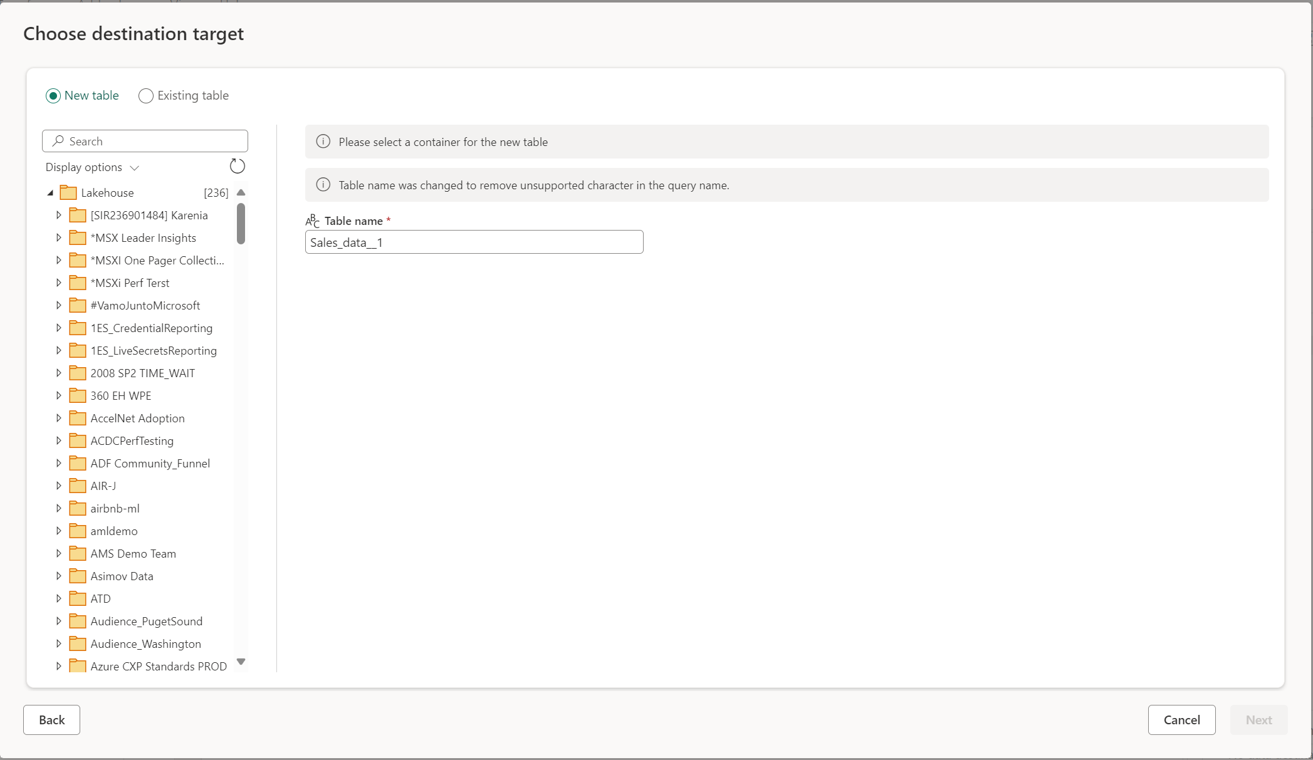Click the info icon for container selection
This screenshot has width=1313, height=760.
[x=323, y=141]
